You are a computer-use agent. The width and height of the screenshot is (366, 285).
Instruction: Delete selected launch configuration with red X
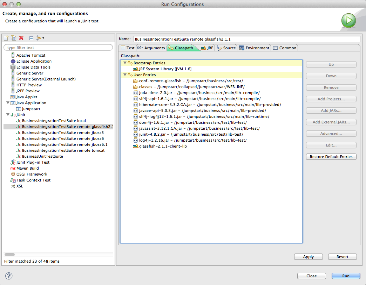21,38
